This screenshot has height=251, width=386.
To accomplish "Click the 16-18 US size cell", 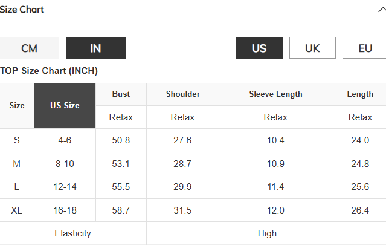I will [65, 210].
